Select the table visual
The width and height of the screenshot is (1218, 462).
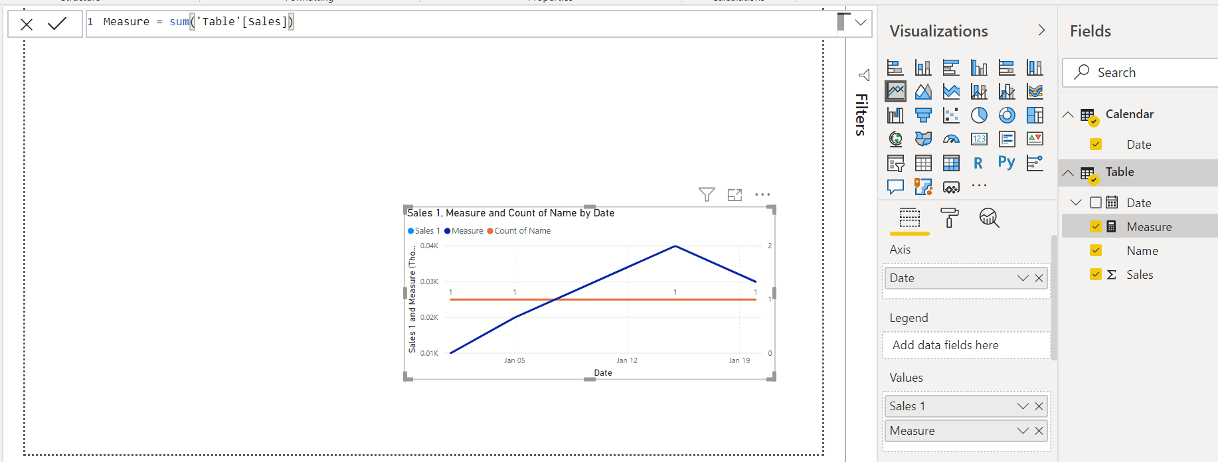point(923,163)
